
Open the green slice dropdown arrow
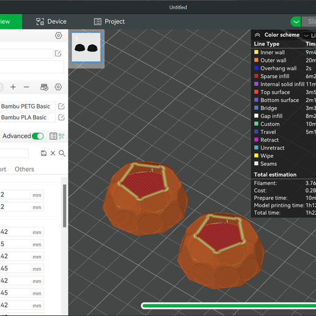coord(296,21)
